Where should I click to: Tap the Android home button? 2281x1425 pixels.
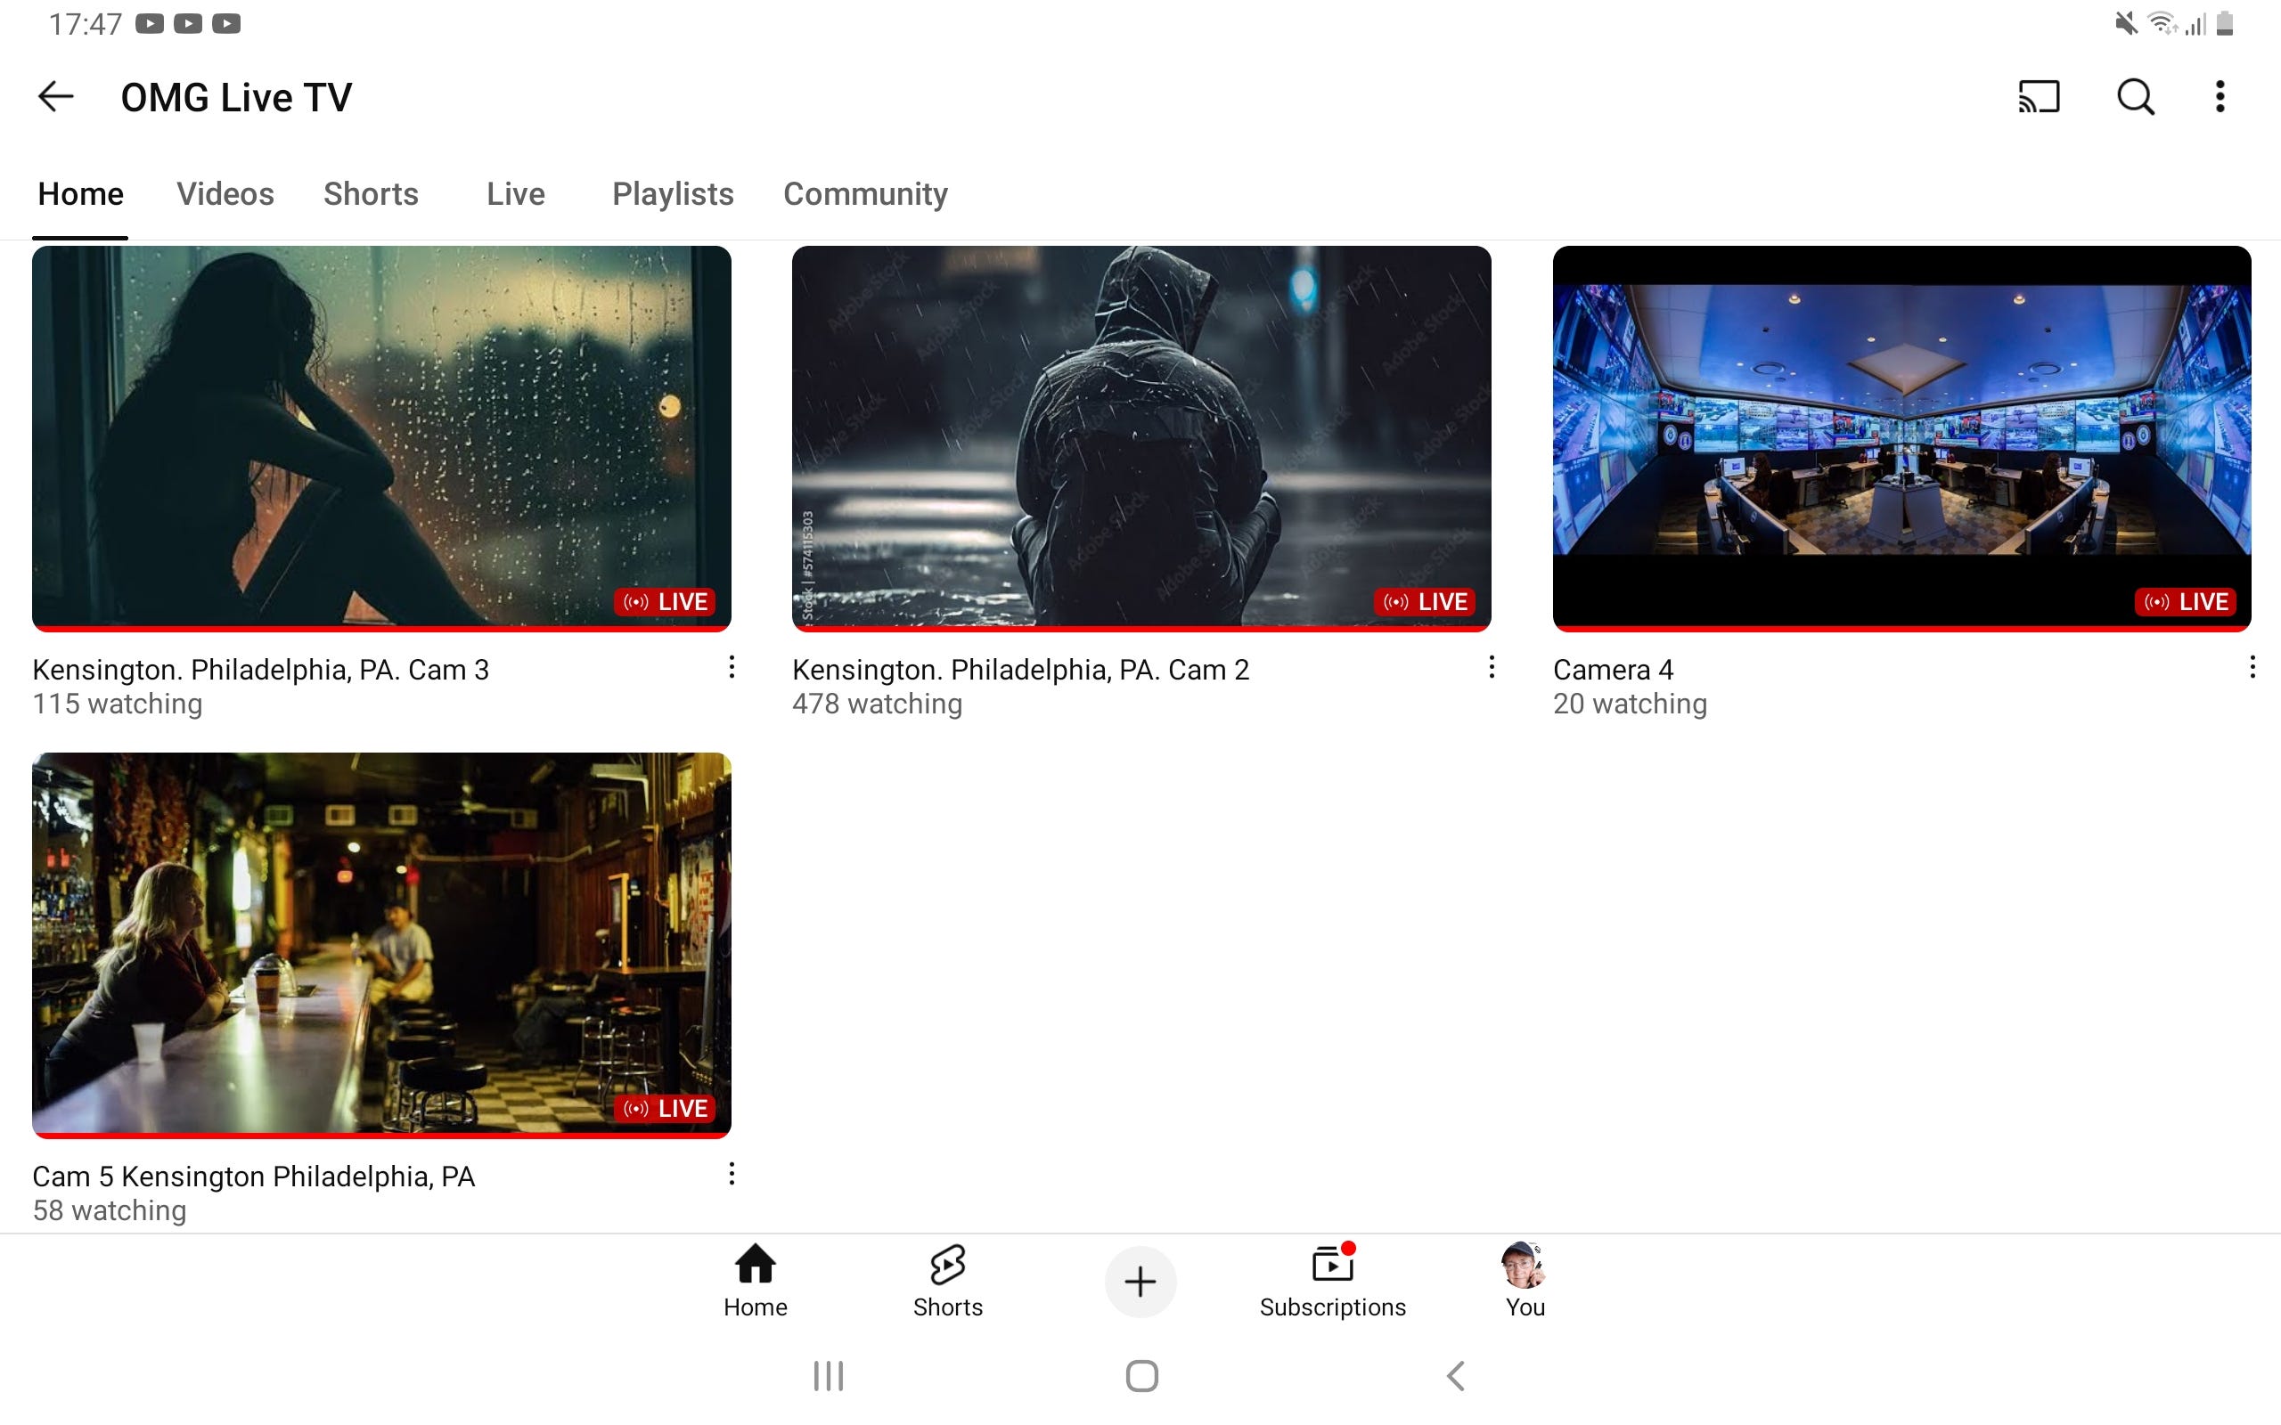point(1141,1376)
